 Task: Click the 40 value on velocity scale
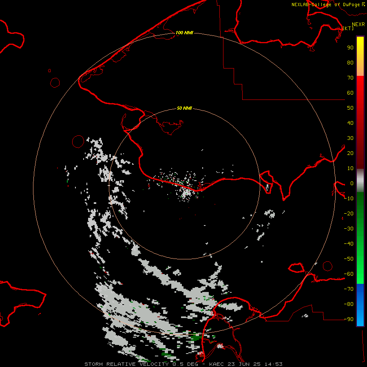pyautogui.click(x=350, y=123)
